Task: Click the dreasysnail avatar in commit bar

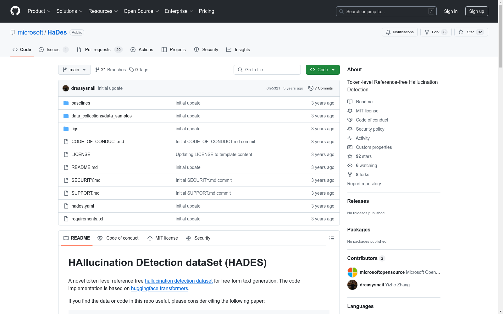Action: point(66,88)
